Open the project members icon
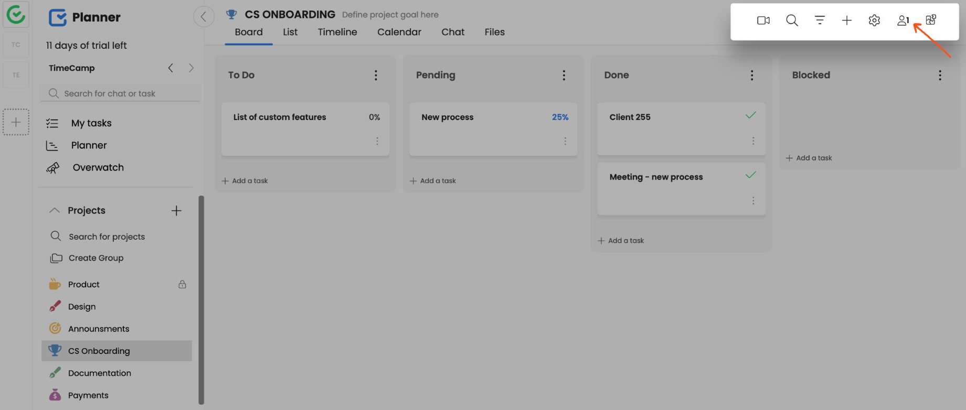The height and width of the screenshot is (410, 966). [x=903, y=20]
